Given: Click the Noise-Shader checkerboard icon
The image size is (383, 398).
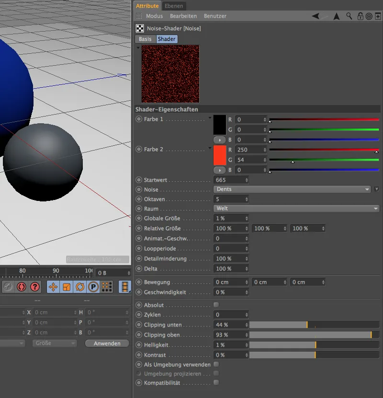Looking at the screenshot, I should (140, 28).
